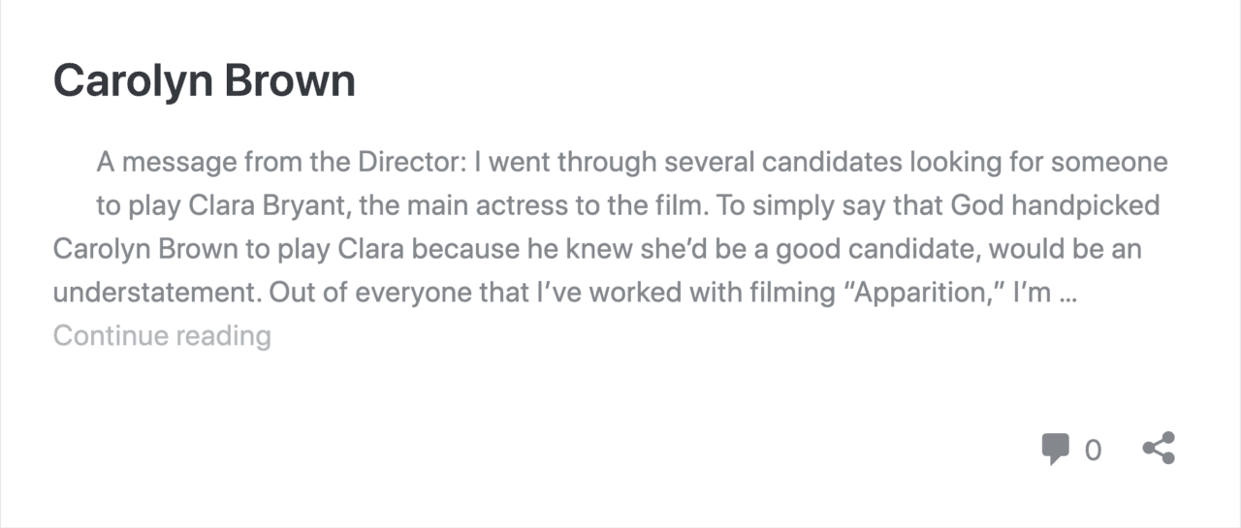This screenshot has width=1241, height=528.
Task: Open the Carolyn Brown post title
Action: point(205,81)
